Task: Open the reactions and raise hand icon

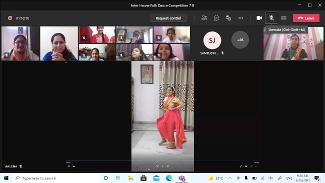Action: [228, 18]
